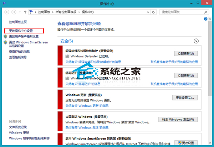Click the window title bar flag icon
214x147 pixels.
pyautogui.click(x=5, y=3)
